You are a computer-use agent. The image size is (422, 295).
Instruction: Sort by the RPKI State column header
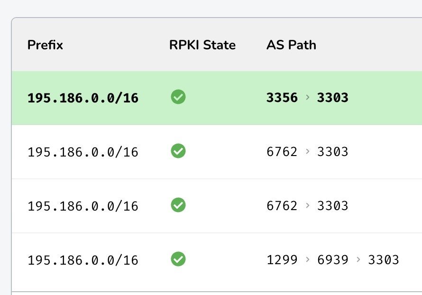pos(202,45)
